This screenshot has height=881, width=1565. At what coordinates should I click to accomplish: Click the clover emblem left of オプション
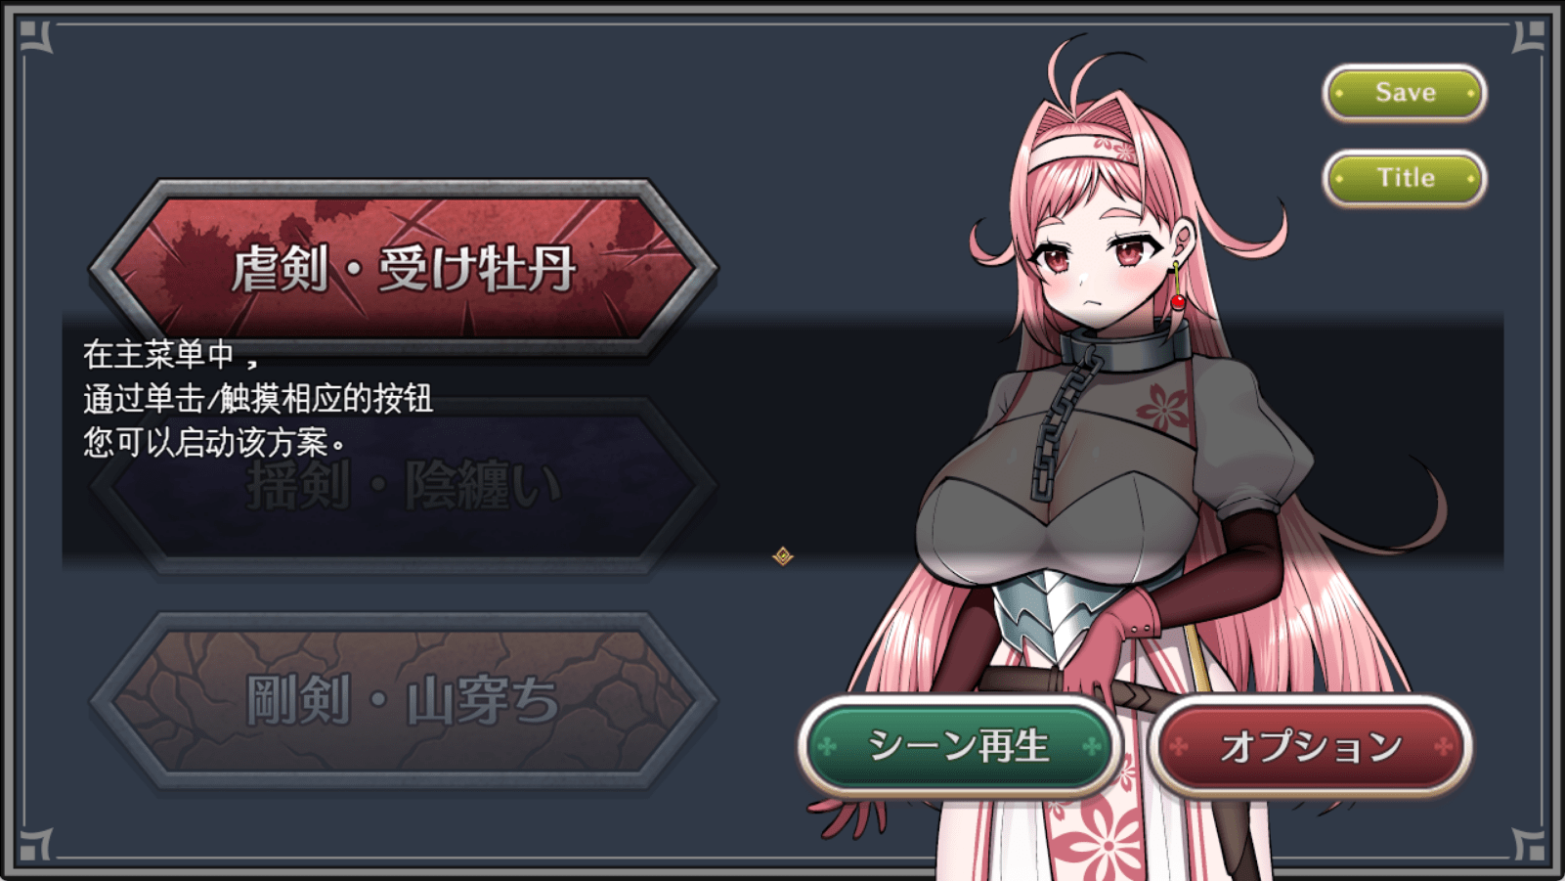(1178, 747)
